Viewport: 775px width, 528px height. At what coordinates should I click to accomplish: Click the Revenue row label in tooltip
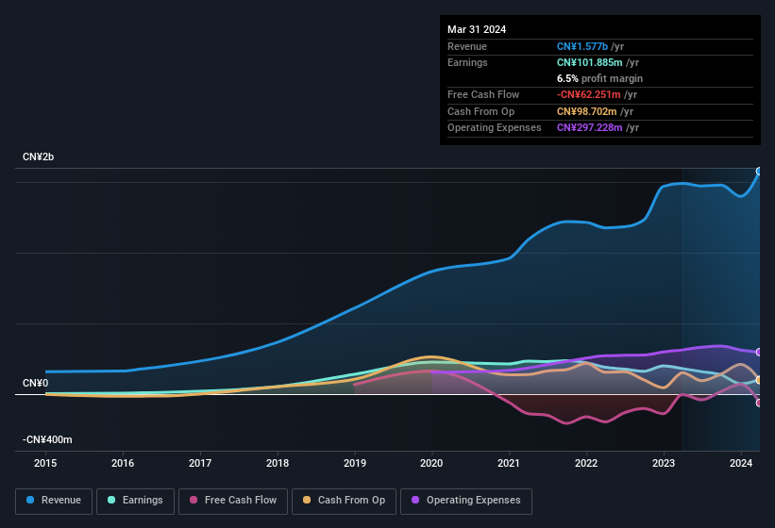click(x=467, y=46)
